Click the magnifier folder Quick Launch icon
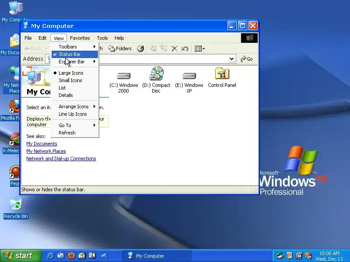350x262 pixels. 92,255
